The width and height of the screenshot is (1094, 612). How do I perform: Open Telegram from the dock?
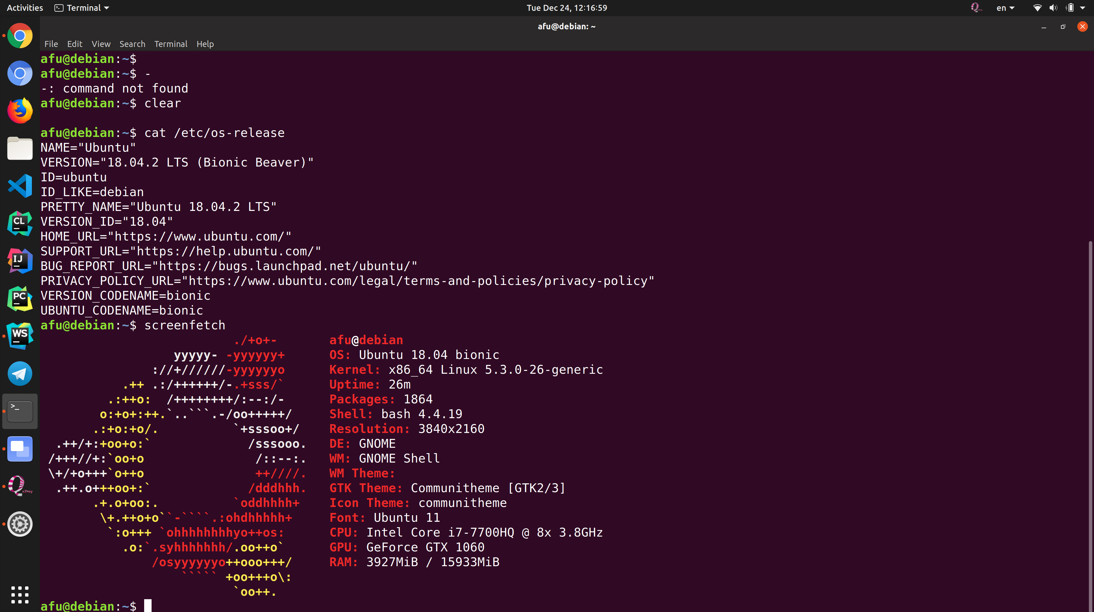pos(20,373)
